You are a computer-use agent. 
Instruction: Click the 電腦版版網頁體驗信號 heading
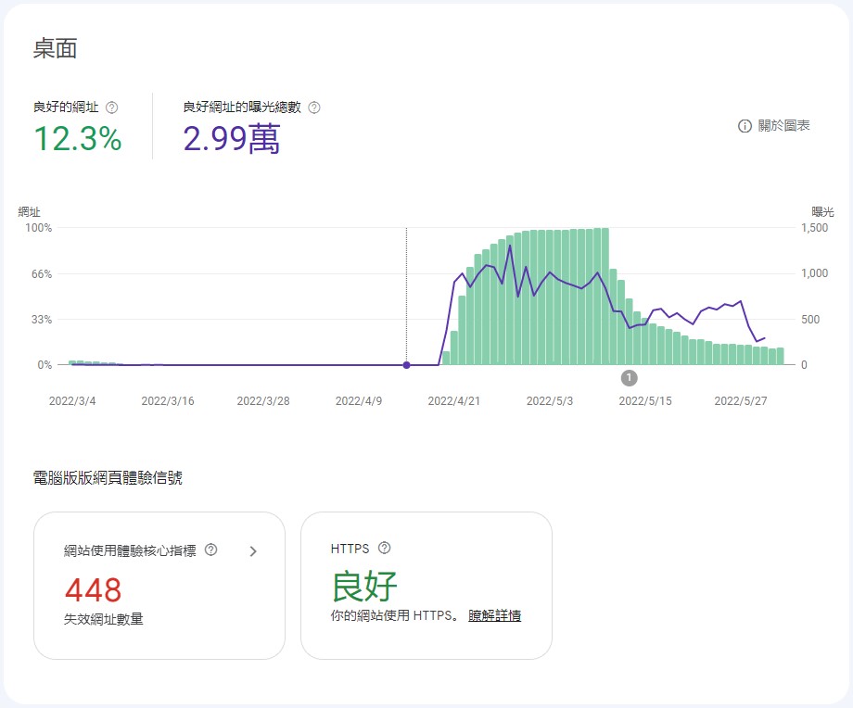108,478
